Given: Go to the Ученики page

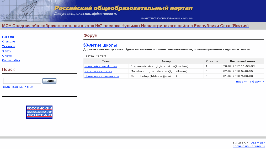Looking at the screenshot, I should (x=8, y=46).
